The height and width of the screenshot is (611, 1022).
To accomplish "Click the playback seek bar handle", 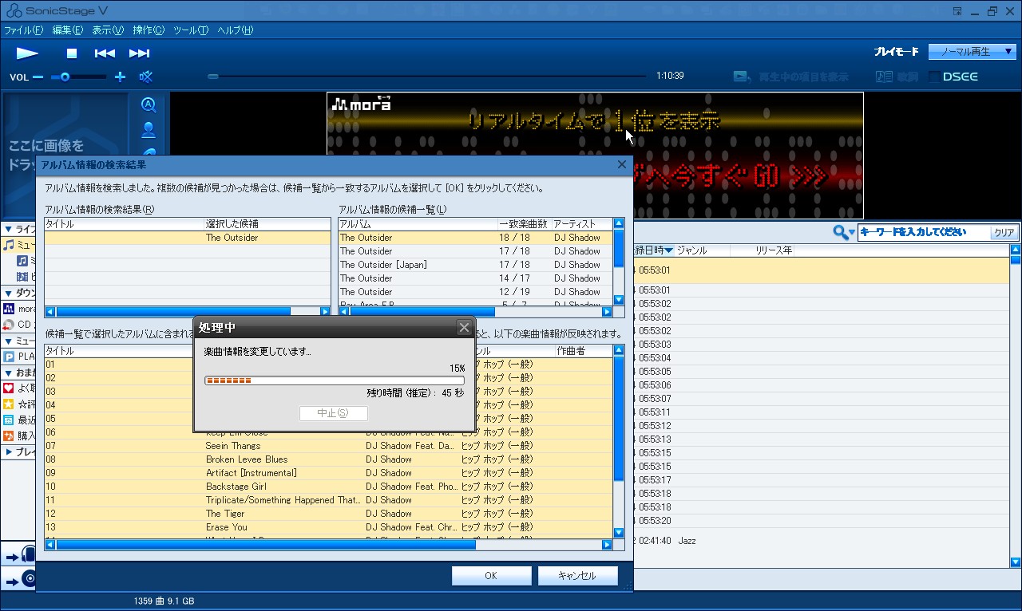I will pyautogui.click(x=213, y=77).
